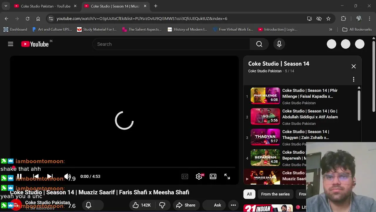Open Free Virtual Work Ex bookmark
376x212 pixels.
pos(233,29)
